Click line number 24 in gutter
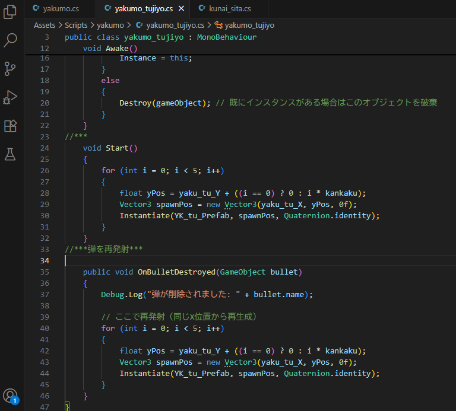 point(45,148)
